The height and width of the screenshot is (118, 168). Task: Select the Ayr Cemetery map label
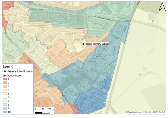click(56, 18)
